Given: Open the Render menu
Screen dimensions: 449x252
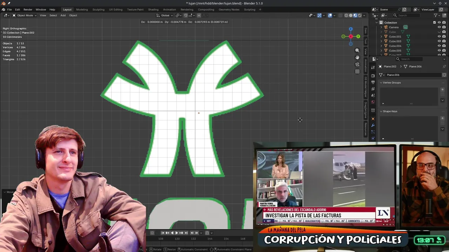Looking at the screenshot, I should [28, 9].
